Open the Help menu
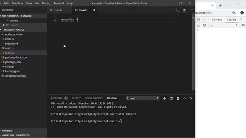Screen dimensions: 246x138 point(70,3)
